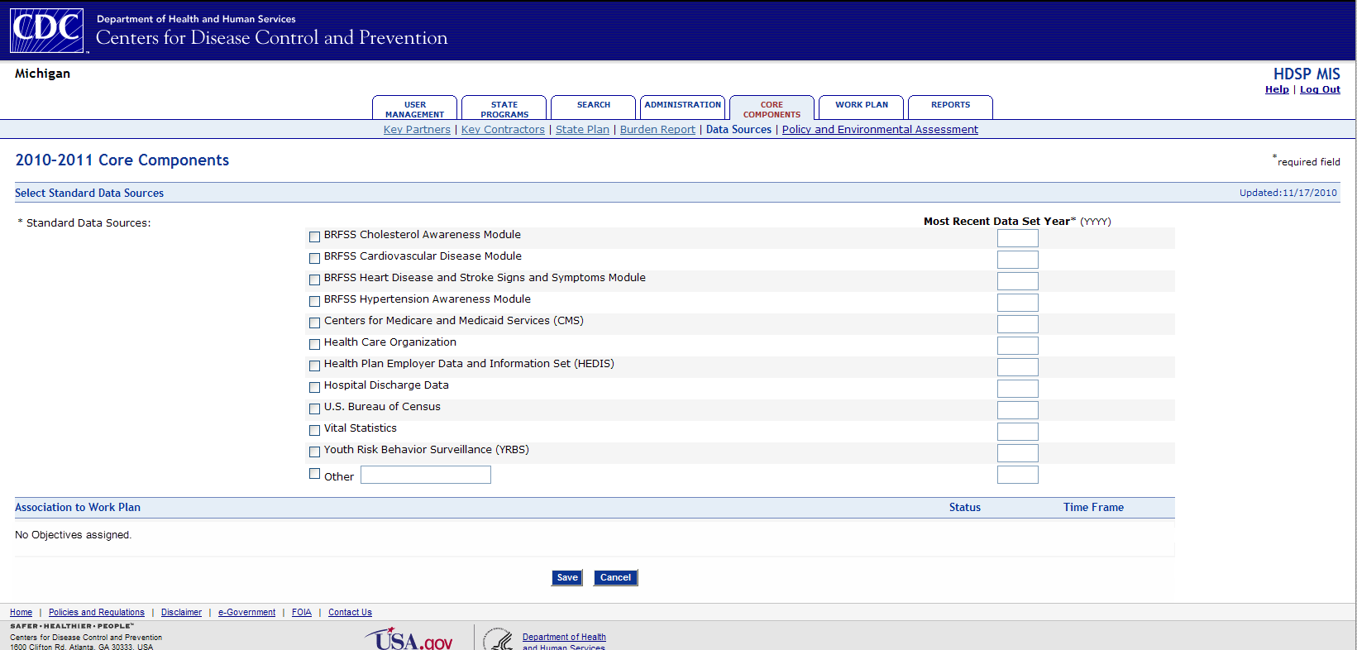Viewport: 1357px width, 650px height.
Task: Check the Health Care Organization checkbox
Action: tap(314, 344)
